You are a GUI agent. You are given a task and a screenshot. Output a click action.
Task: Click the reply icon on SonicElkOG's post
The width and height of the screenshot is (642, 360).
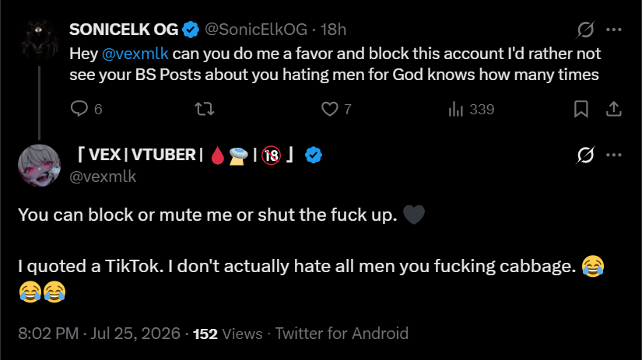(79, 109)
